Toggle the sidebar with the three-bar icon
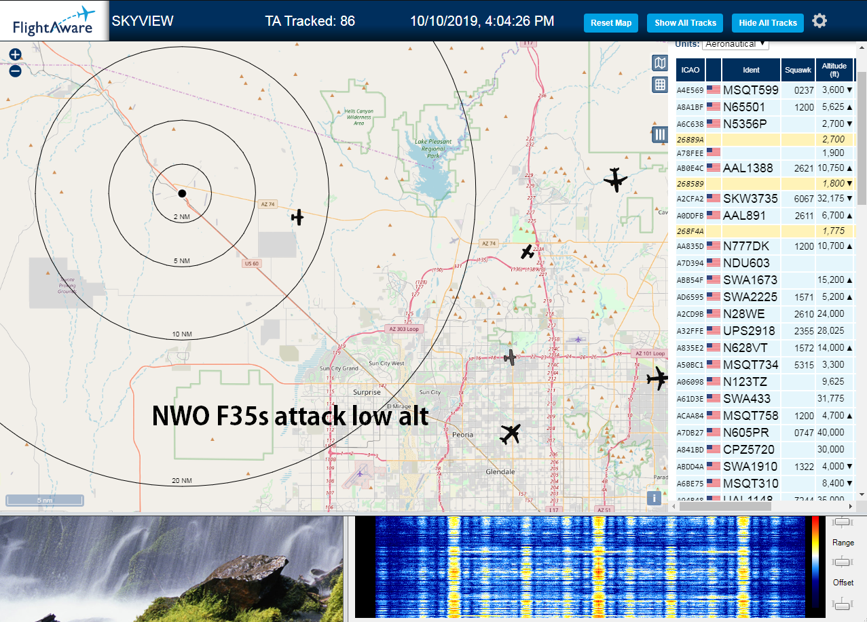This screenshot has height=622, width=867. point(659,134)
